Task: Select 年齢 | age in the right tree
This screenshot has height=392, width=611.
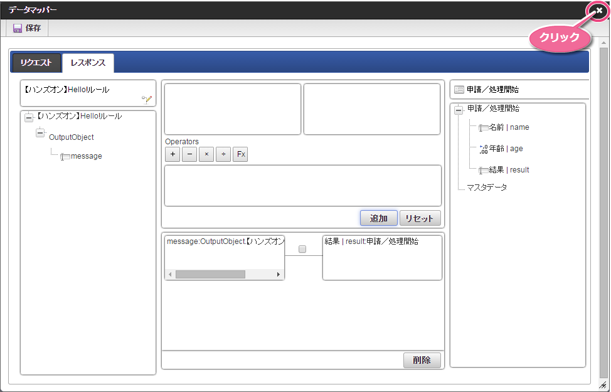Action: (506, 149)
